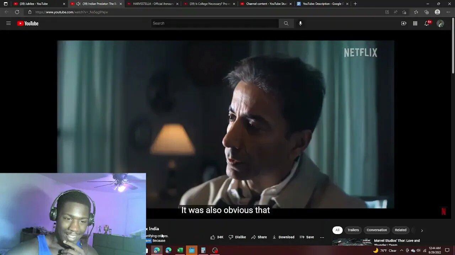Open Marvel Studios' Thor video title link
Viewport: 455px width, 255px height.
point(397,243)
